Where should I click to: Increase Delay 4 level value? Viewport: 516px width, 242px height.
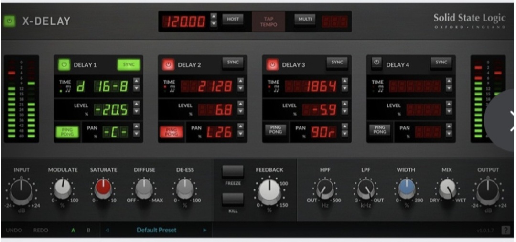[449, 104]
